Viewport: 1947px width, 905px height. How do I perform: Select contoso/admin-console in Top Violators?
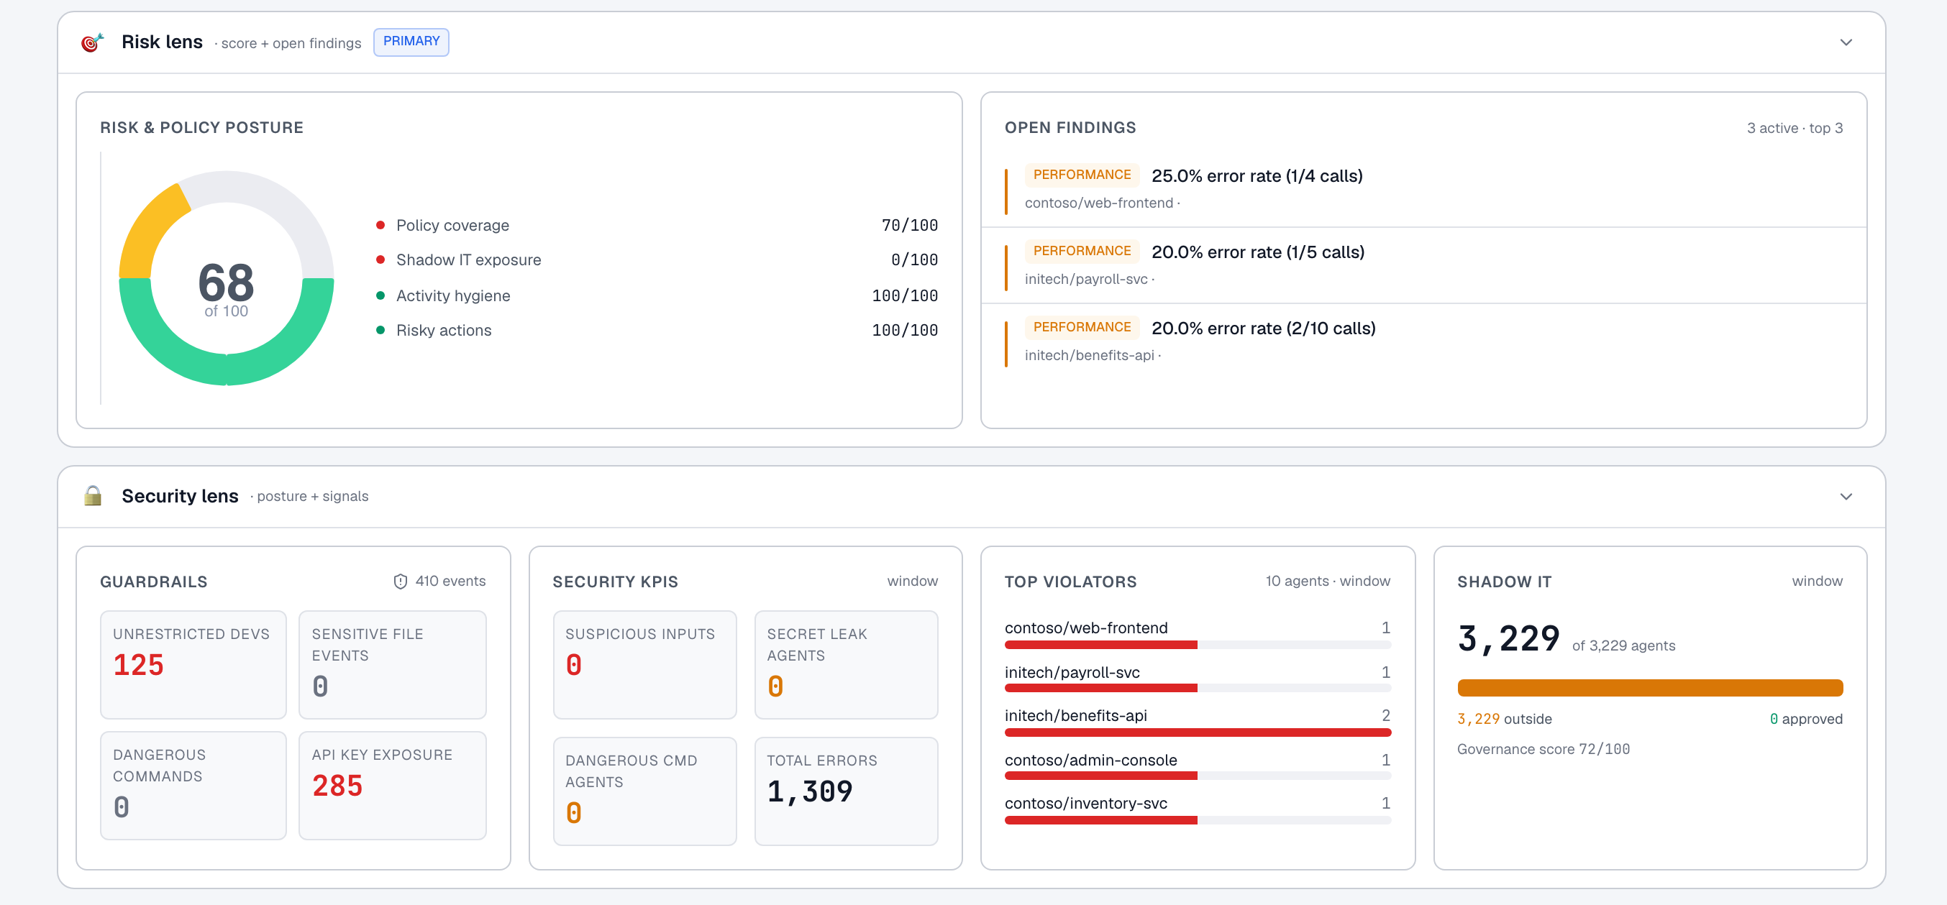pos(1198,767)
